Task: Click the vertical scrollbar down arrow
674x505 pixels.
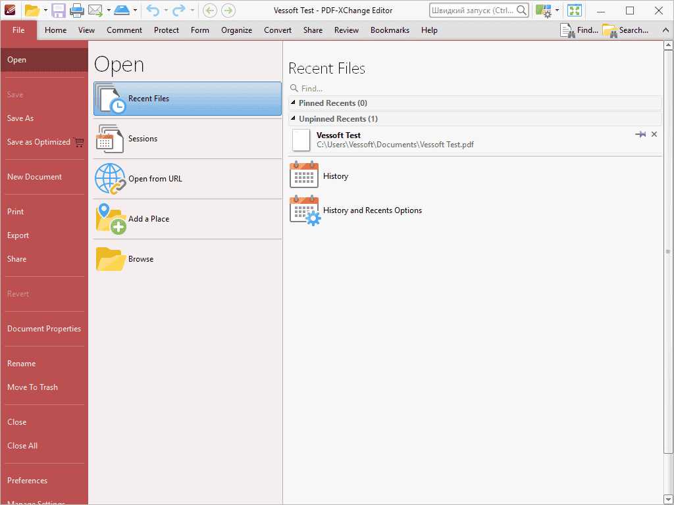Action: (668, 499)
